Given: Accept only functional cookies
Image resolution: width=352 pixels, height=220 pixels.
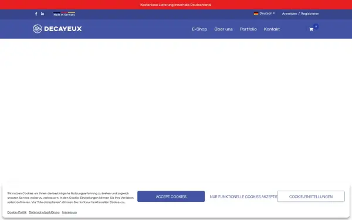Looking at the screenshot, I should pos(243,197).
